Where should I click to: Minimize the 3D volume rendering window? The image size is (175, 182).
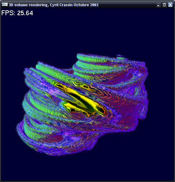click(158, 5)
